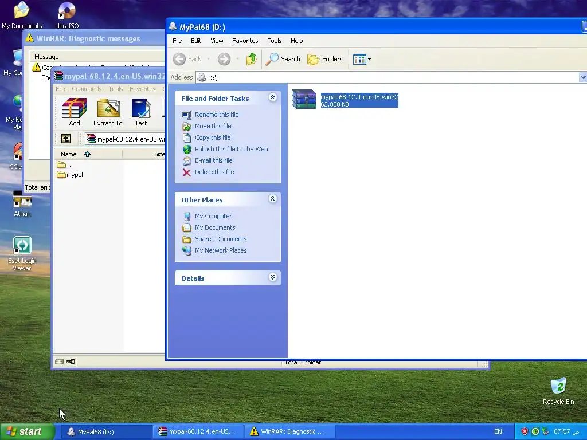Expand the address bar dropdown
The image size is (587, 440).
click(x=583, y=77)
